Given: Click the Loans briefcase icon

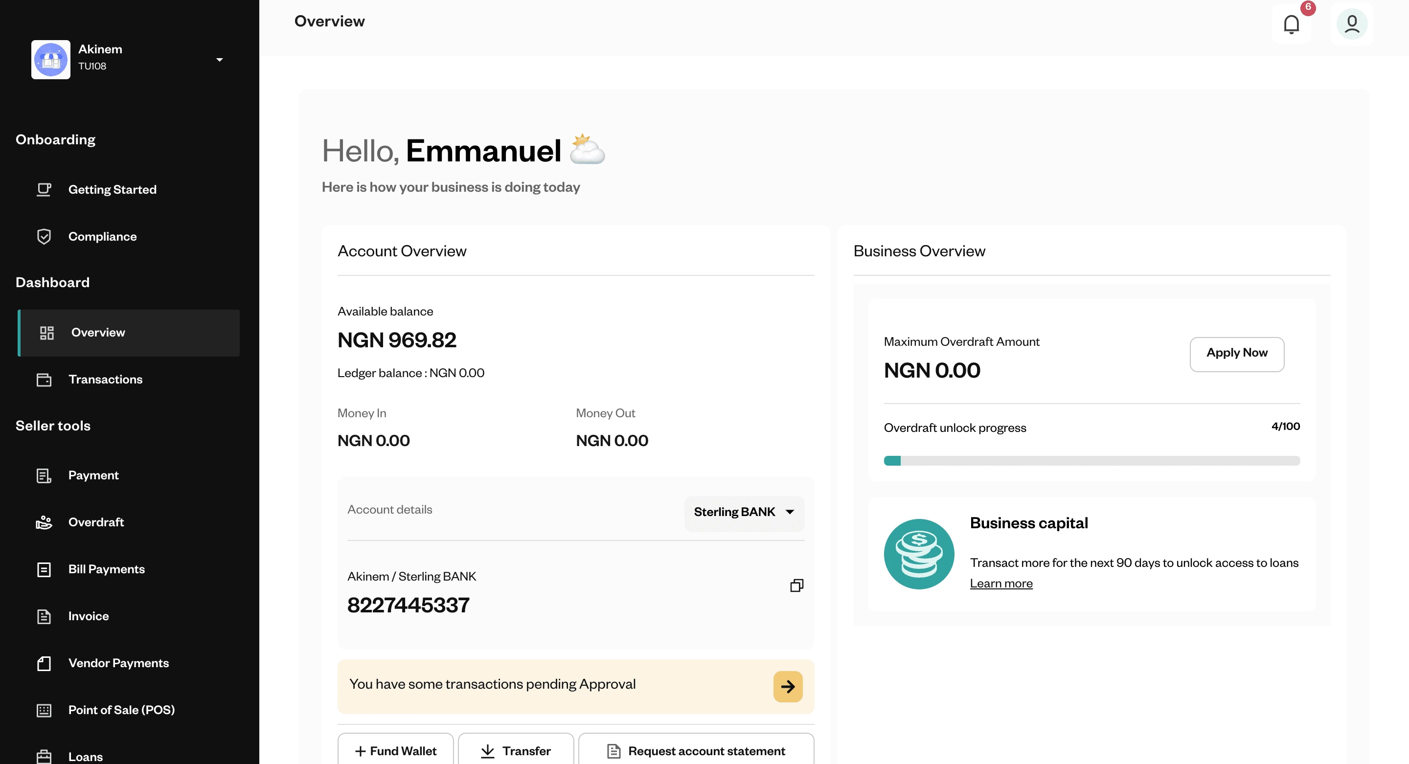Looking at the screenshot, I should coord(44,757).
